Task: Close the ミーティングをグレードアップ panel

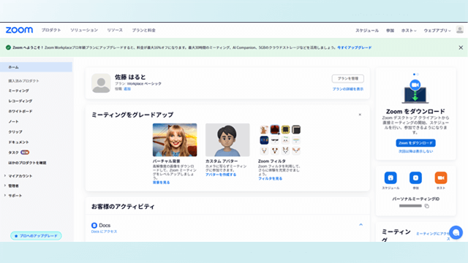Action: pyautogui.click(x=360, y=115)
